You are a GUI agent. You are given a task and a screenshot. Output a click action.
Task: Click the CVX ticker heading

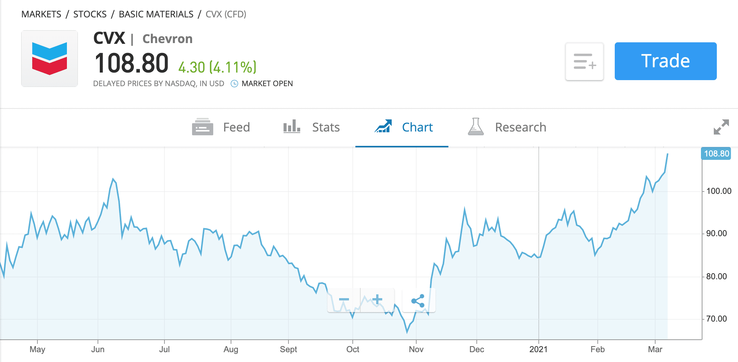109,38
